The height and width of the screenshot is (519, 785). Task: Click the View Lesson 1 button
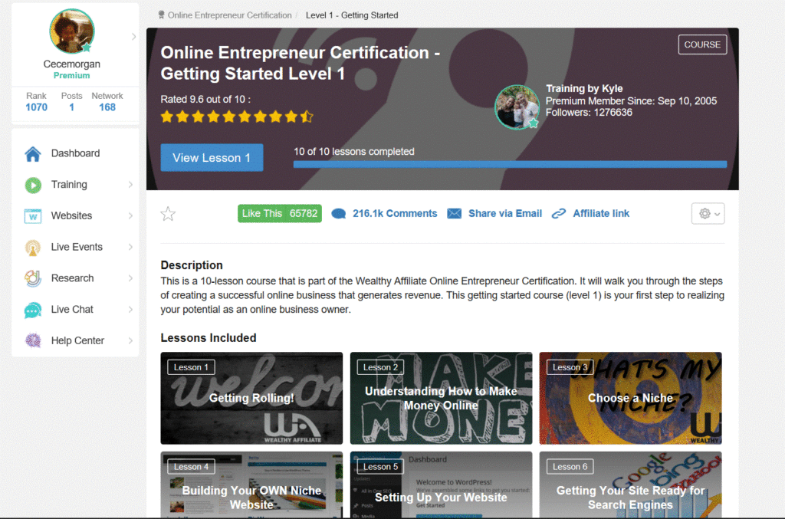tap(212, 158)
